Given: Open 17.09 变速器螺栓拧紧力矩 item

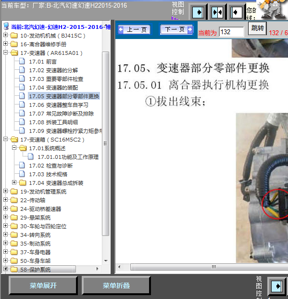Looking at the screenshot, I should tap(65, 131).
